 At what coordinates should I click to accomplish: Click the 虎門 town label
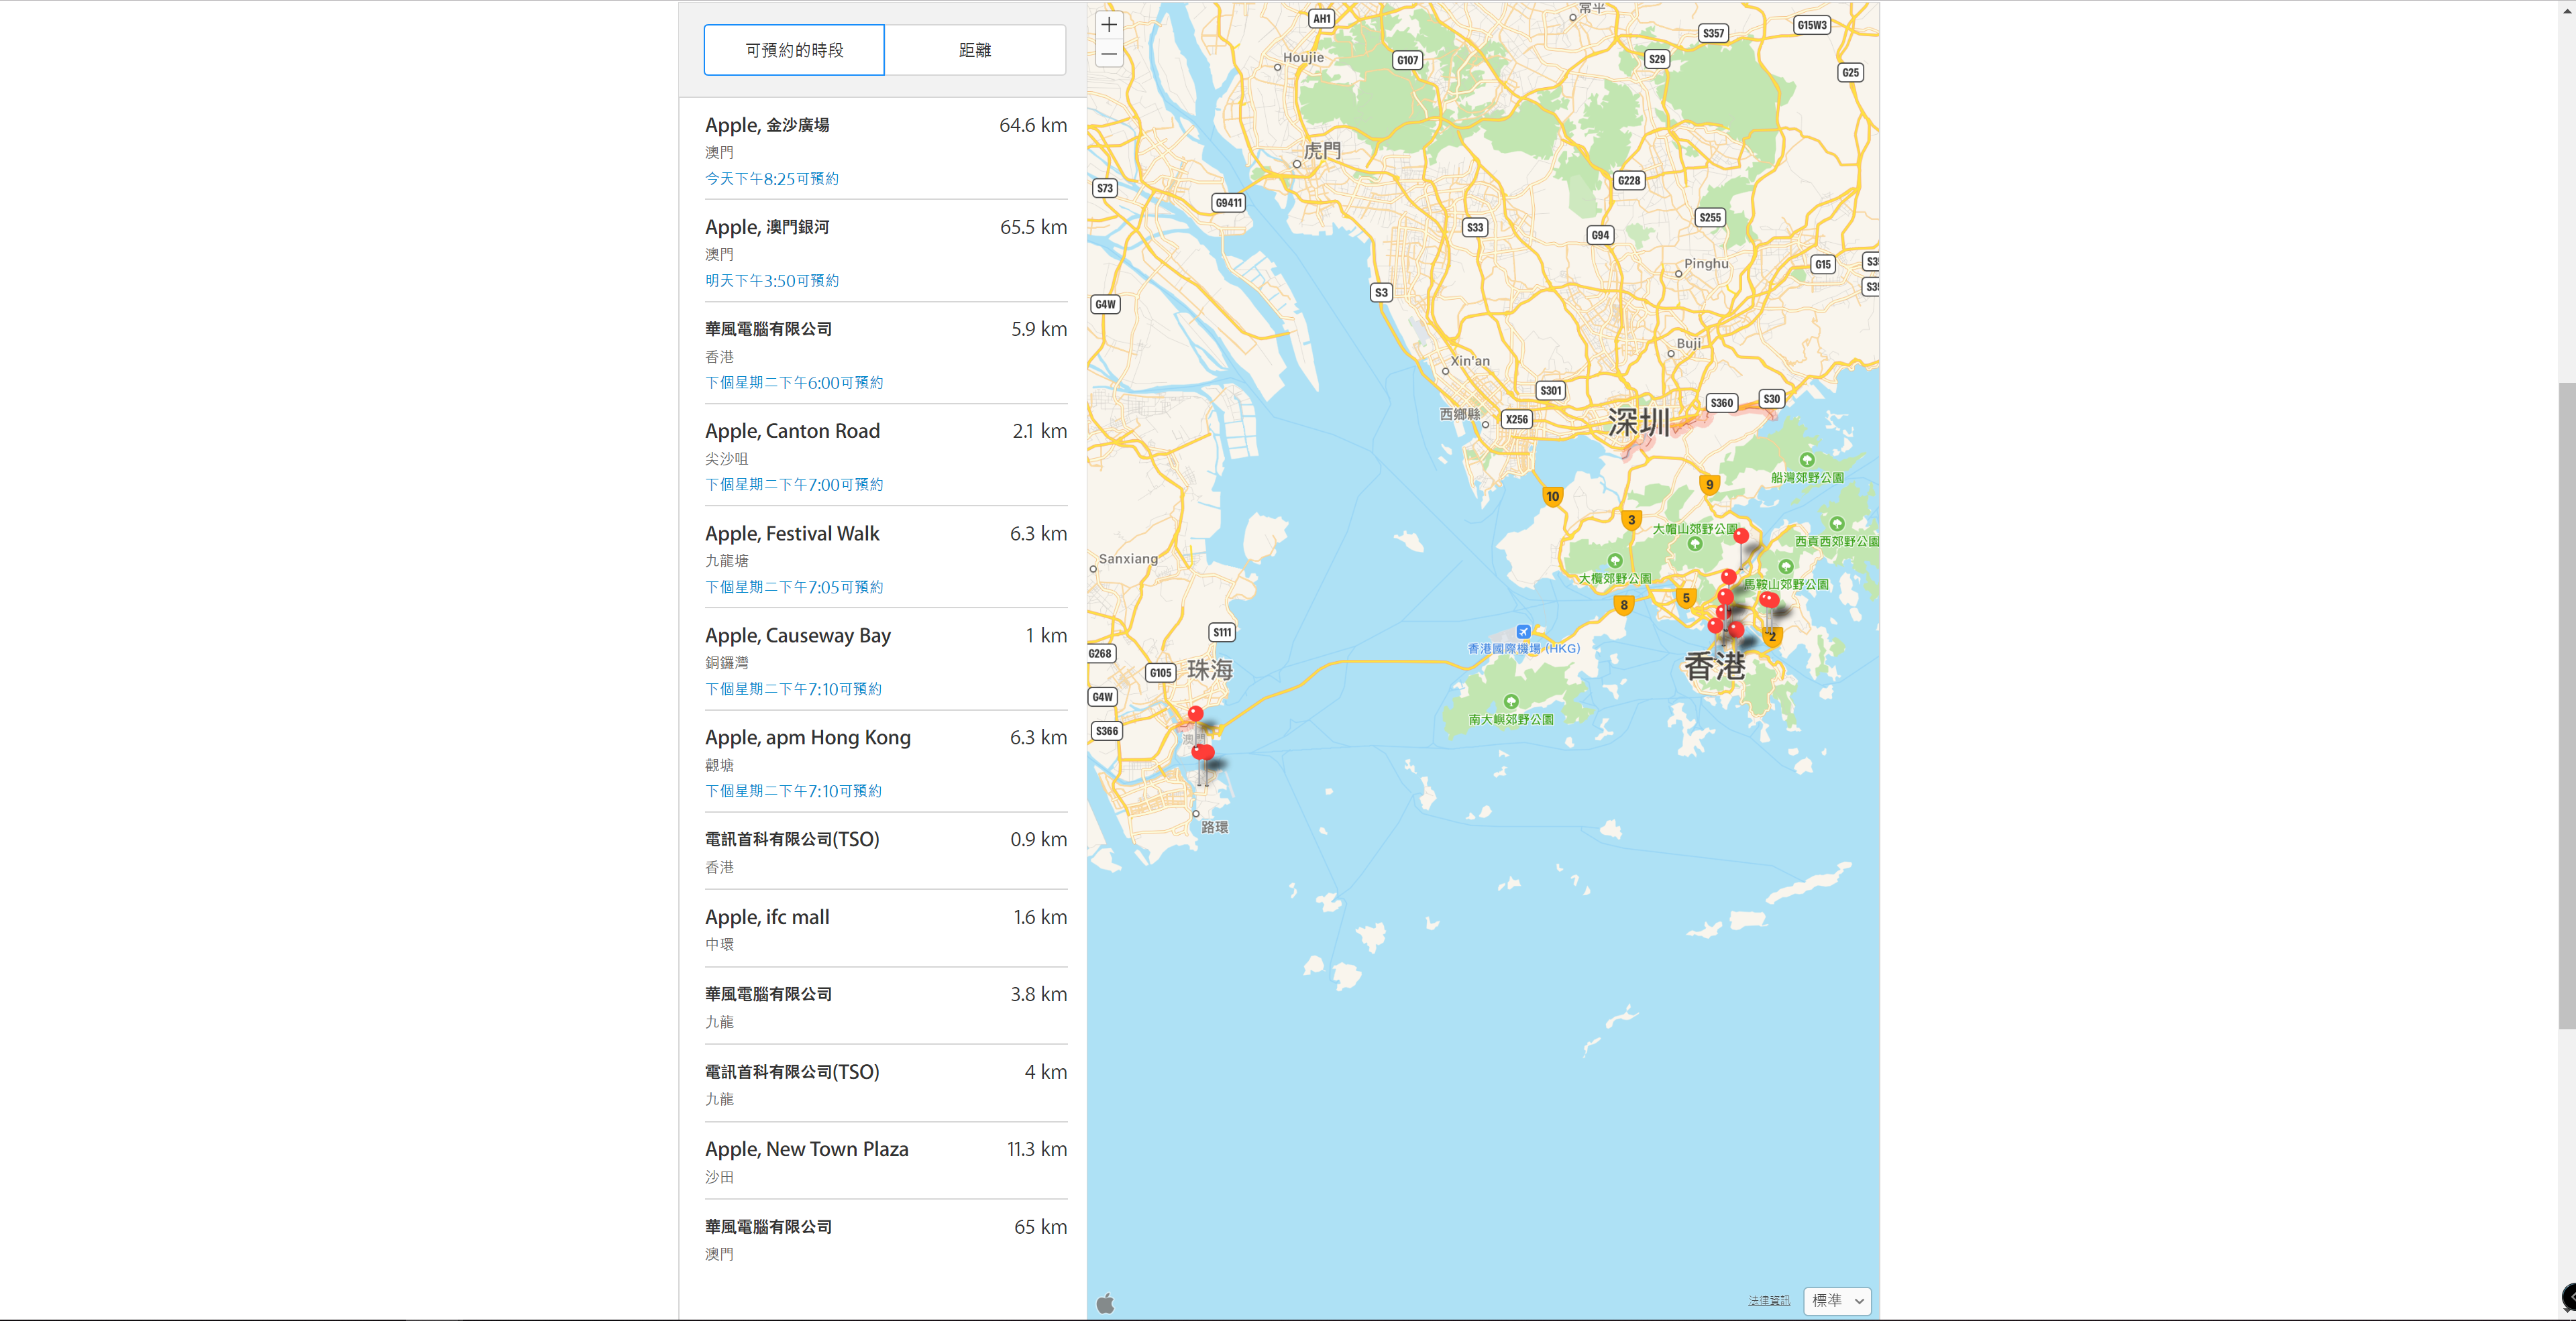pyautogui.click(x=1322, y=151)
